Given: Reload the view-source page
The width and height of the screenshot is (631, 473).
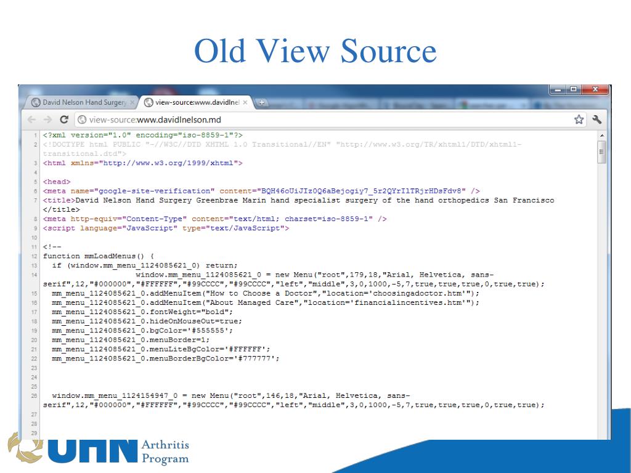Looking at the screenshot, I should point(63,119).
